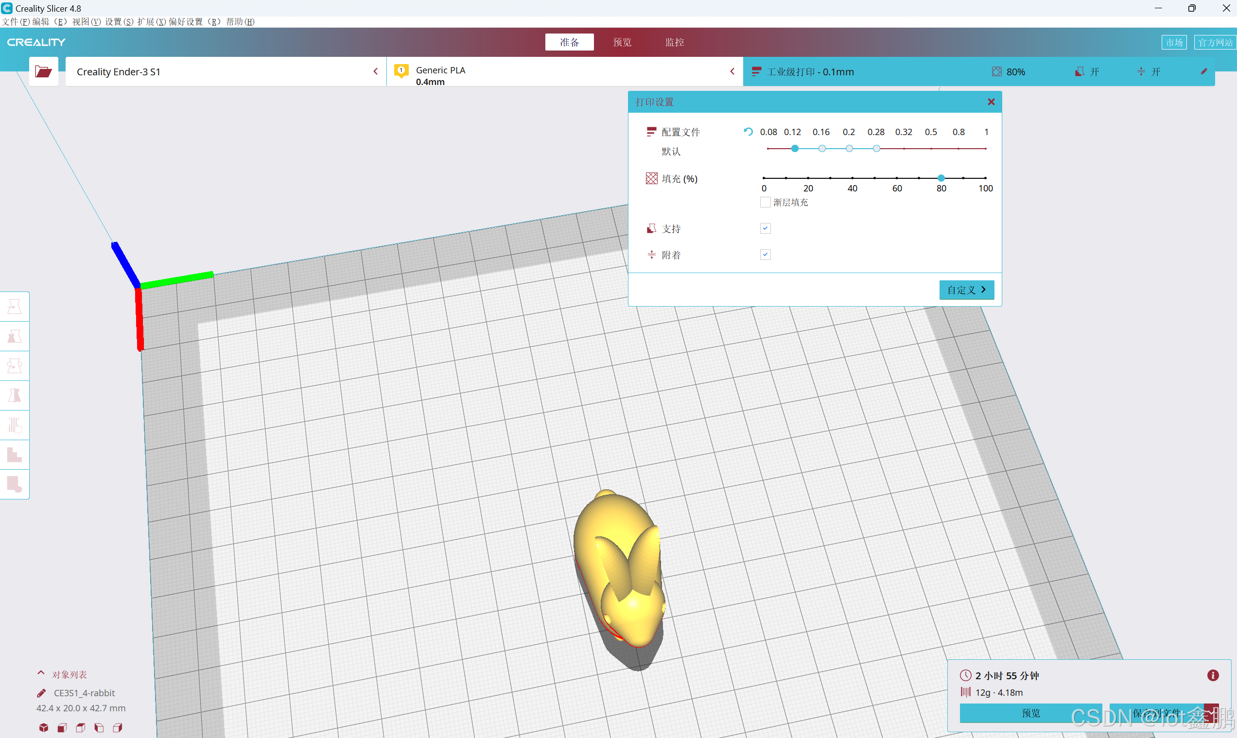
Task: Enable the 渐层填充 gradual infill checkbox
Action: (765, 203)
